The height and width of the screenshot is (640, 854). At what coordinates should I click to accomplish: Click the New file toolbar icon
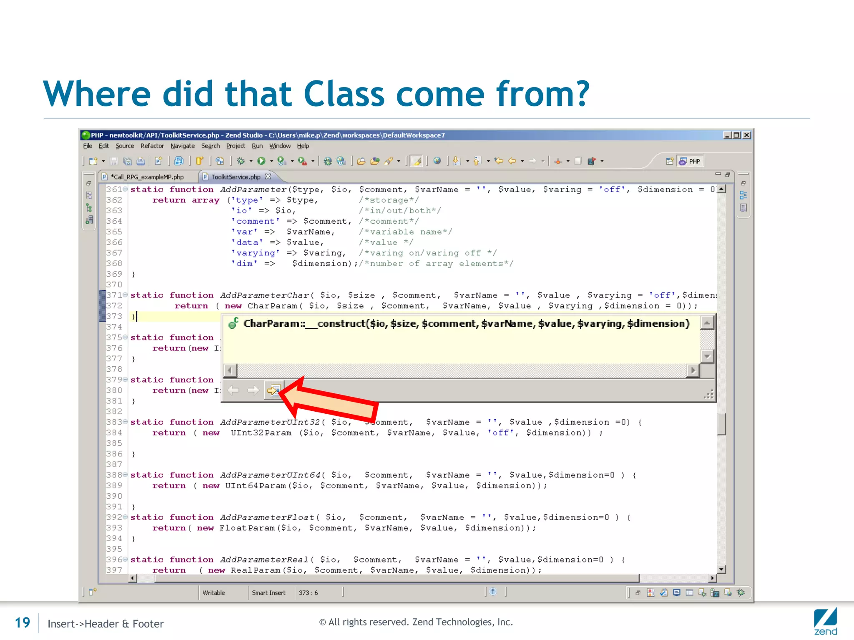[x=93, y=161]
